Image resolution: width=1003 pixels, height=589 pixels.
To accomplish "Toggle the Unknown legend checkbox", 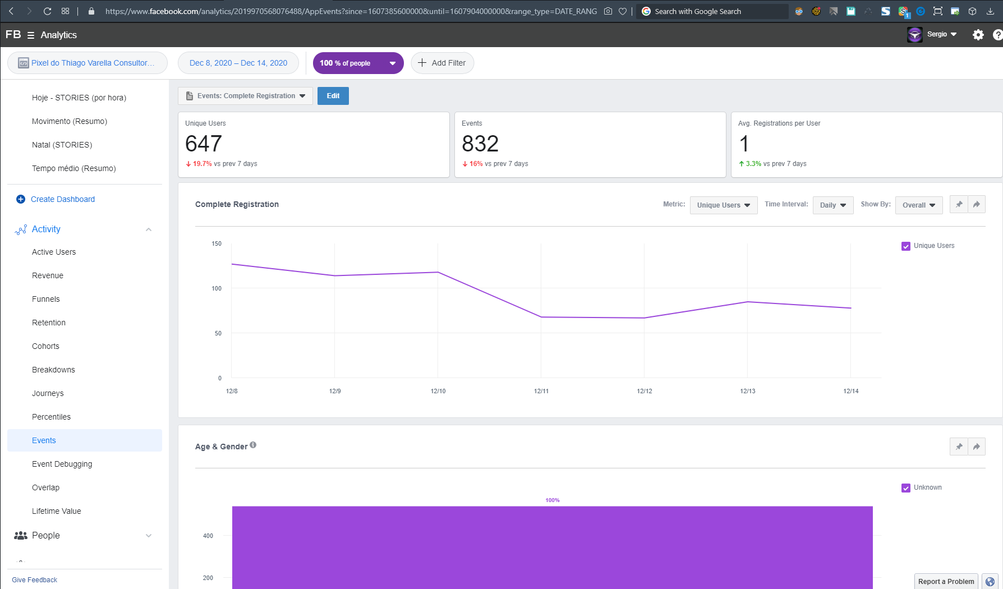I will [x=905, y=487].
